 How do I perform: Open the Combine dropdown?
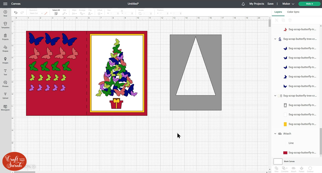[x=285, y=169]
